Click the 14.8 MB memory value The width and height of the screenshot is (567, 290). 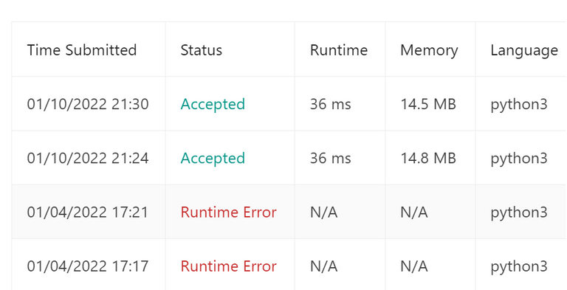(428, 158)
